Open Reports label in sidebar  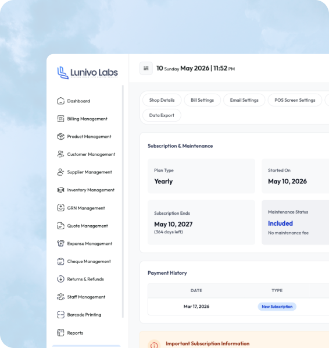75,333
